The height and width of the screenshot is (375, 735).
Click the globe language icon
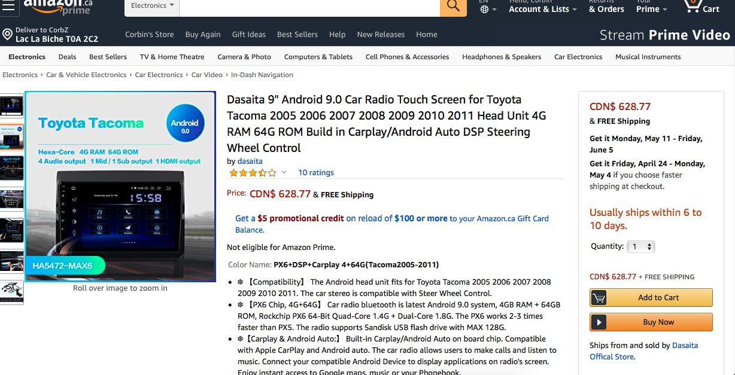(484, 9)
